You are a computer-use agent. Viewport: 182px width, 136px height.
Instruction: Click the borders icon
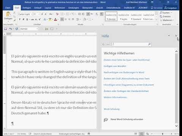[90, 19]
